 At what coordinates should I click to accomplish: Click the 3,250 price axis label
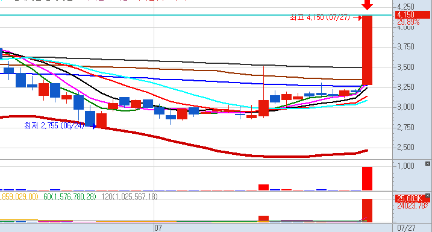coord(405,87)
